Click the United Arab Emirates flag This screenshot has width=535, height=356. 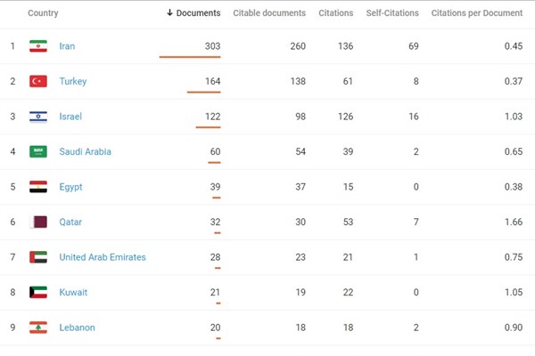coord(38,257)
